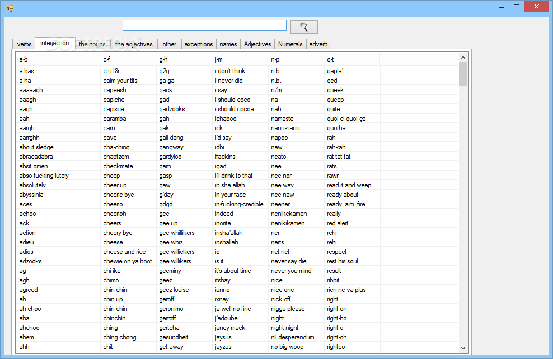Select the 'in your face' entry
Image resolution: width=553 pixels, height=359 pixels.
pos(230,195)
